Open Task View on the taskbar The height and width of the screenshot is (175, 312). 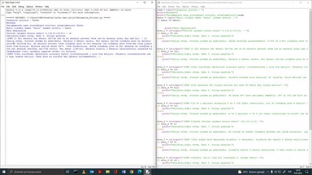coord(67,172)
